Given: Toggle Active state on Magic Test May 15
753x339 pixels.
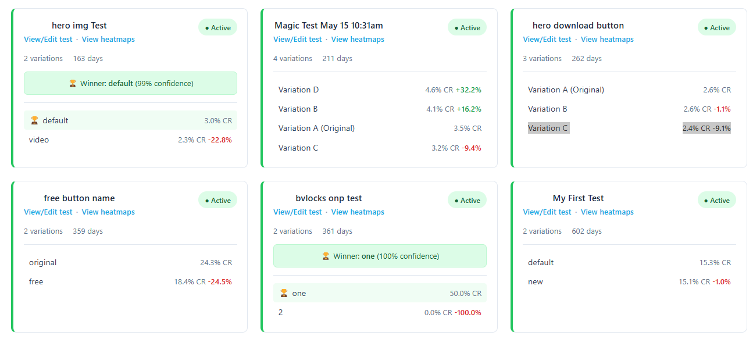Looking at the screenshot, I should (x=467, y=27).
